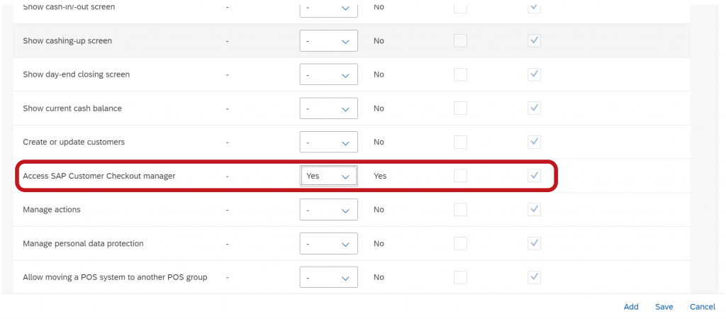Tick empty checkbox in Show current cash balance row
The width and height of the screenshot is (726, 319).
click(x=460, y=108)
